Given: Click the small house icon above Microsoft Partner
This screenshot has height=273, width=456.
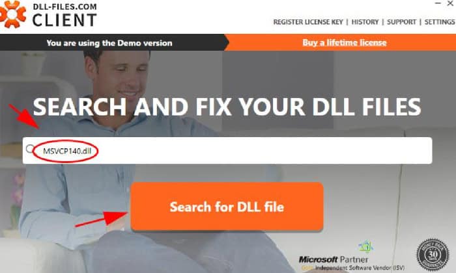Looking at the screenshot, I should click(x=365, y=246).
